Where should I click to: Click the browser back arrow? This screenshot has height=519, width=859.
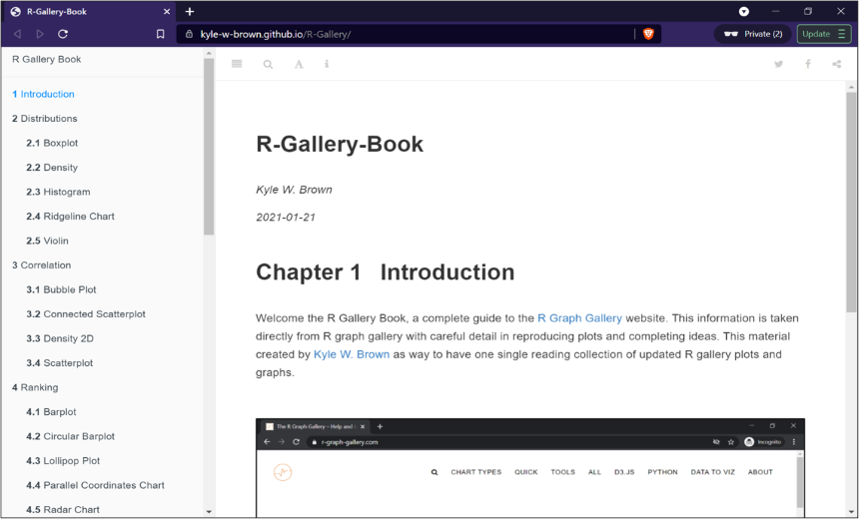(18, 34)
